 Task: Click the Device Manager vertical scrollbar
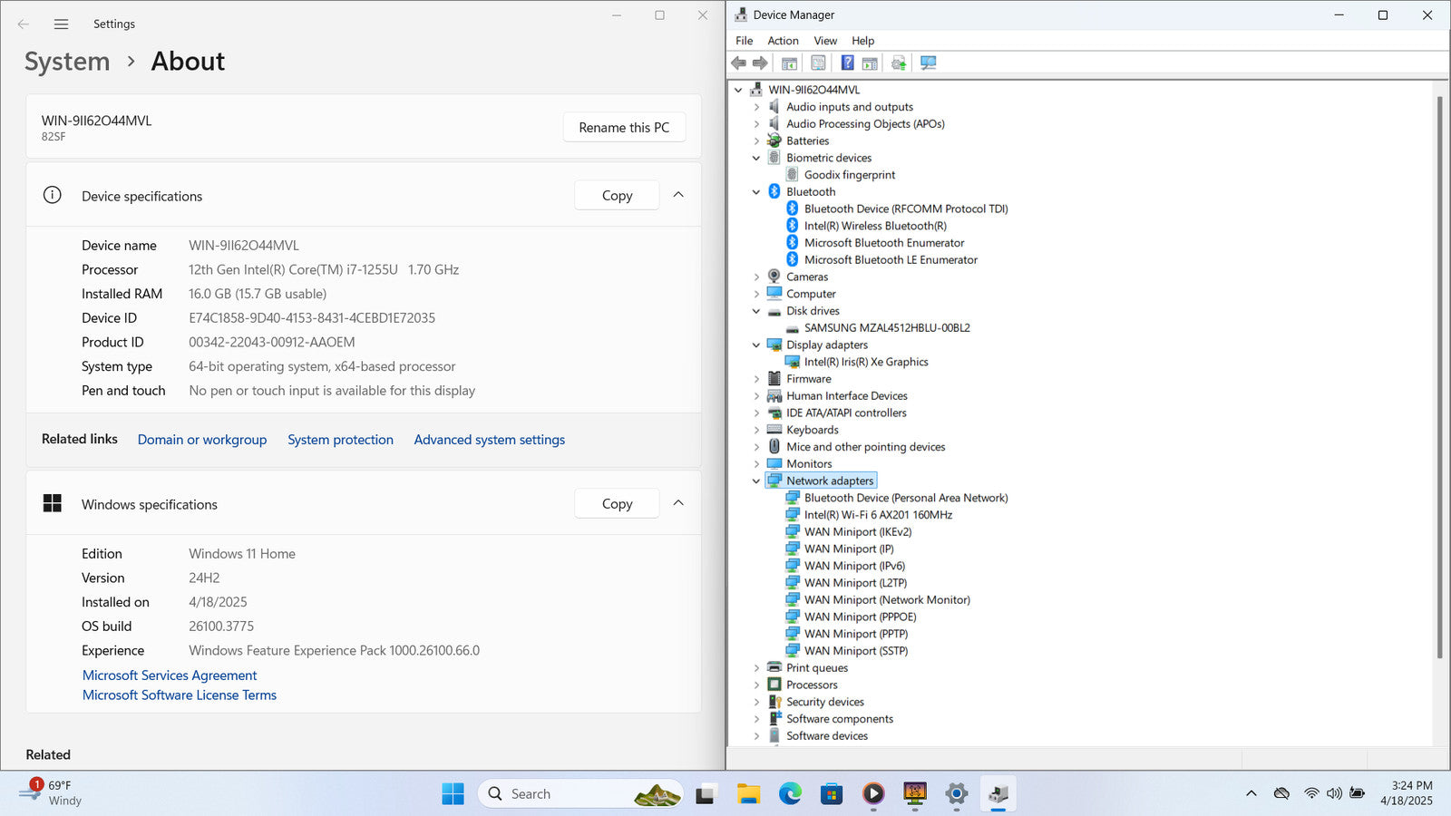[x=1439, y=376]
